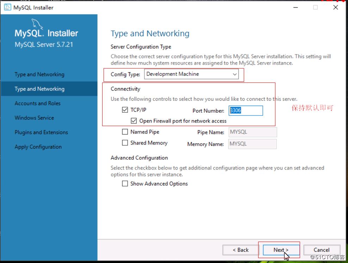Go to the Apply Configuration step
The width and height of the screenshot is (348, 263).
click(x=38, y=147)
